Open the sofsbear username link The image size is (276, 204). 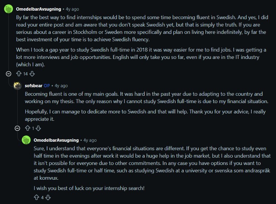pyautogui.click(x=33, y=86)
